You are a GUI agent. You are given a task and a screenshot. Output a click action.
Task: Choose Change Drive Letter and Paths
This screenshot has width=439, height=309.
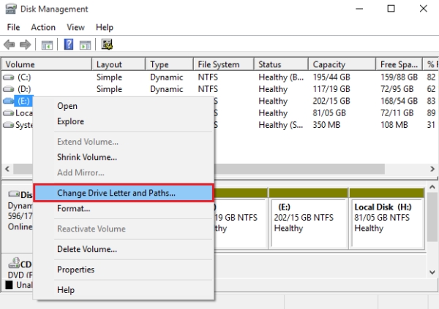[124, 194]
